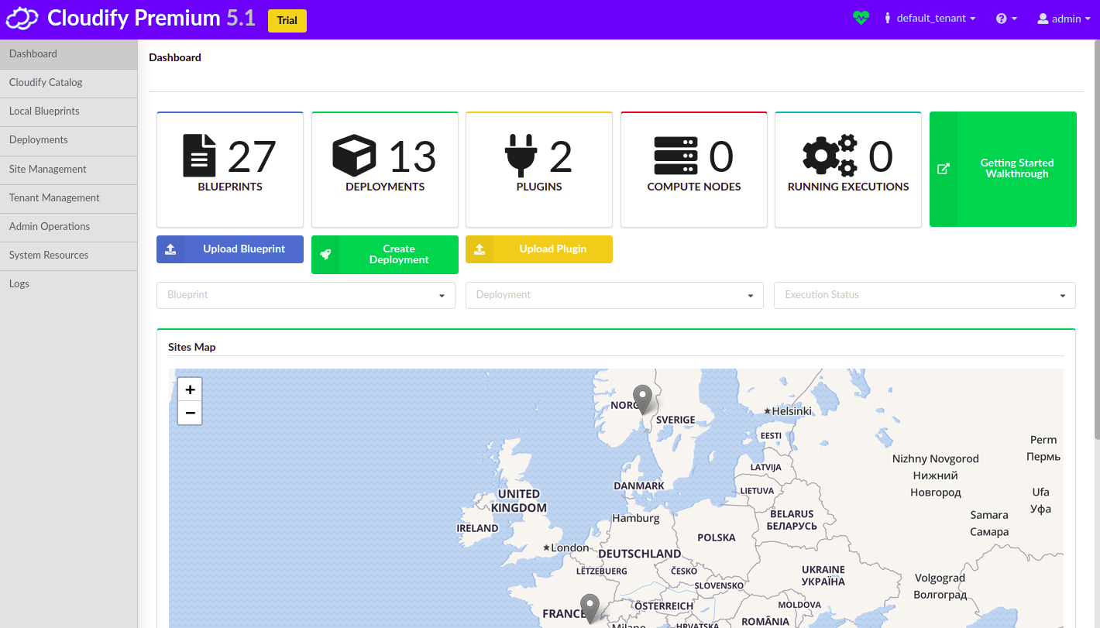This screenshot has width=1100, height=628.
Task: Open the Getting Started Walkthrough
Action: pos(1003,169)
